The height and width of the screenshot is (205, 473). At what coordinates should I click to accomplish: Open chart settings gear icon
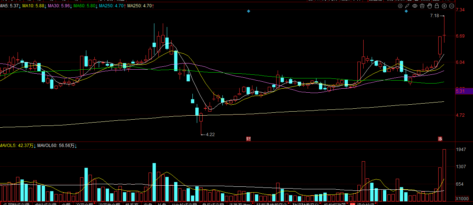(x=400, y=6)
